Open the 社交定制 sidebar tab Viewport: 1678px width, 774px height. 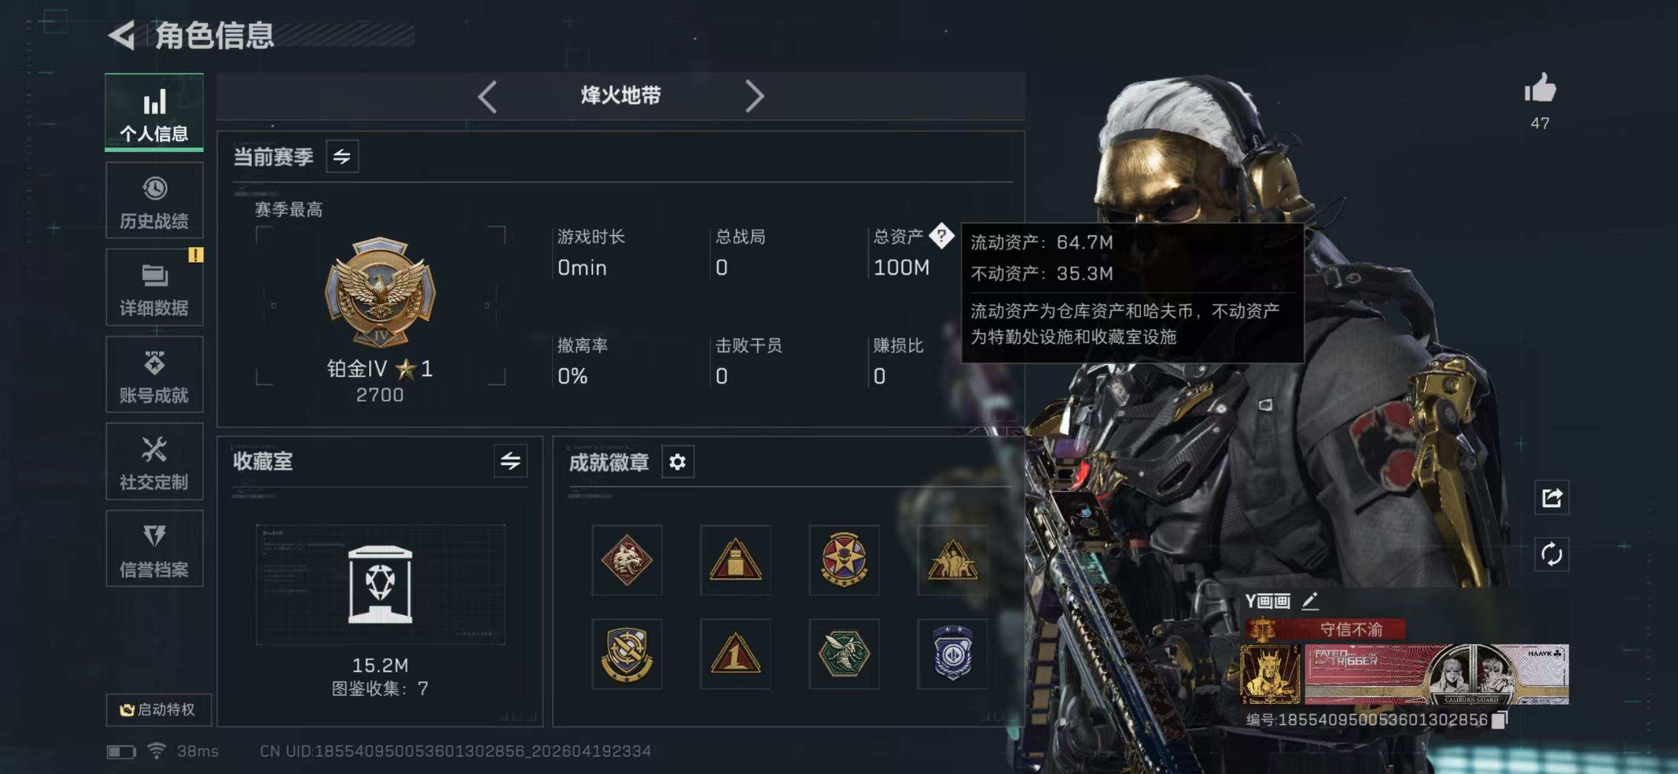tap(154, 461)
